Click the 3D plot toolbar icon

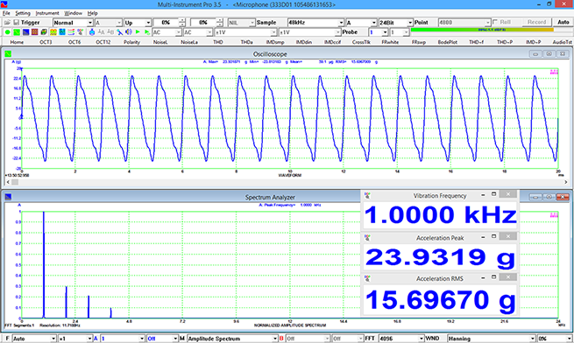44,32
